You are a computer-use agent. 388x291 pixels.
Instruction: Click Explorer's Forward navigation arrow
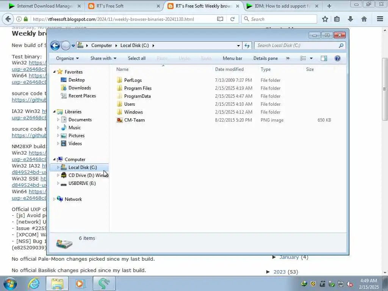pos(66,45)
